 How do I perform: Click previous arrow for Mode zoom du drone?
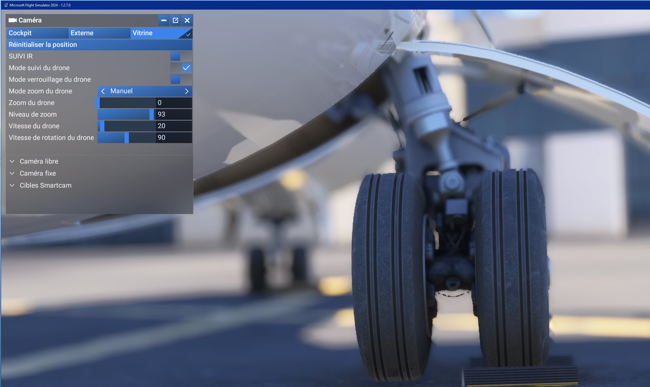click(x=103, y=91)
